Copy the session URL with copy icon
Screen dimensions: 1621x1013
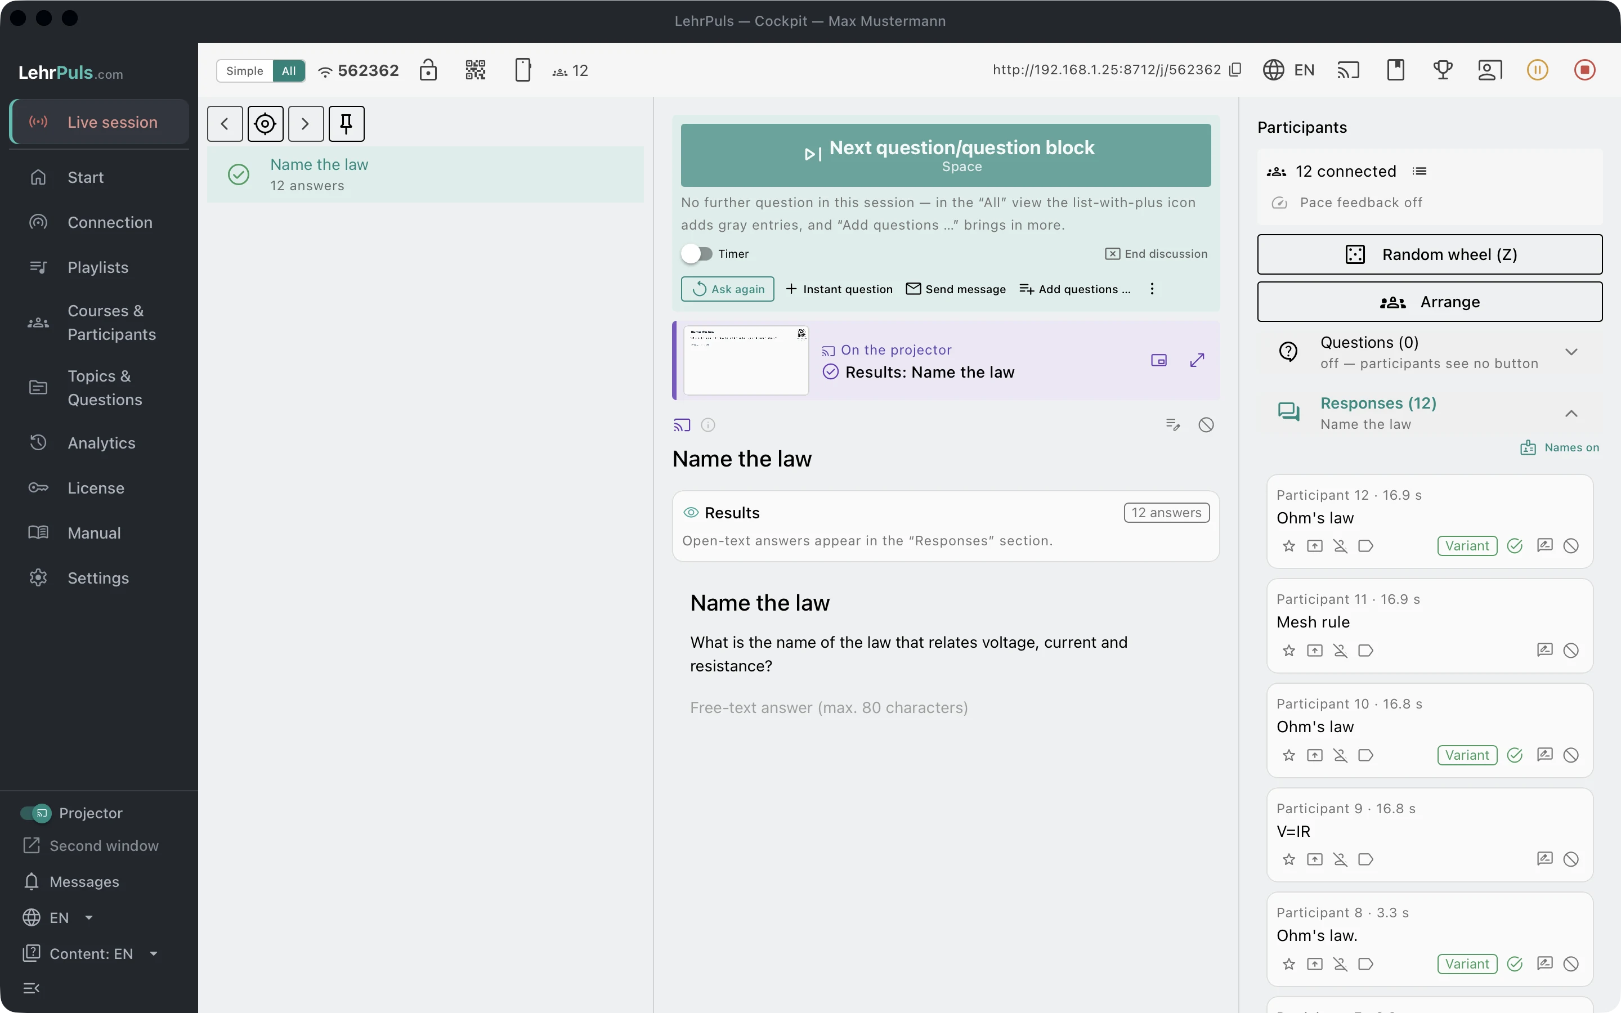click(1236, 70)
